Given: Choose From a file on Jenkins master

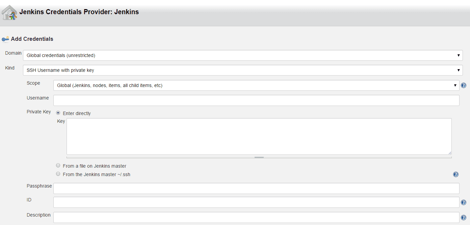Looking at the screenshot, I should pos(58,166).
